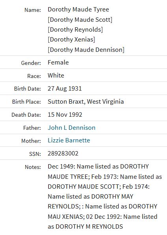The image size is (167, 235).
Task: Click the name Dorothy Maude Tyree
Action: (x=78, y=9)
